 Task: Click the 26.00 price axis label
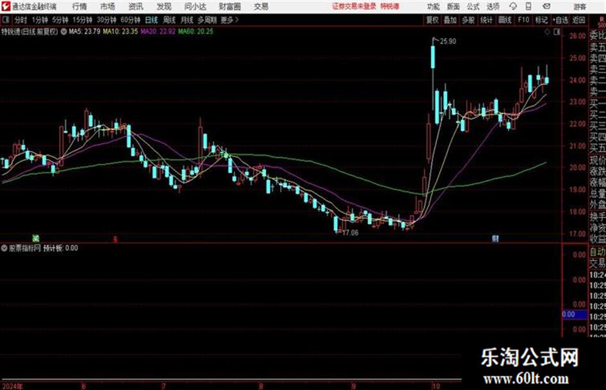[x=577, y=36]
